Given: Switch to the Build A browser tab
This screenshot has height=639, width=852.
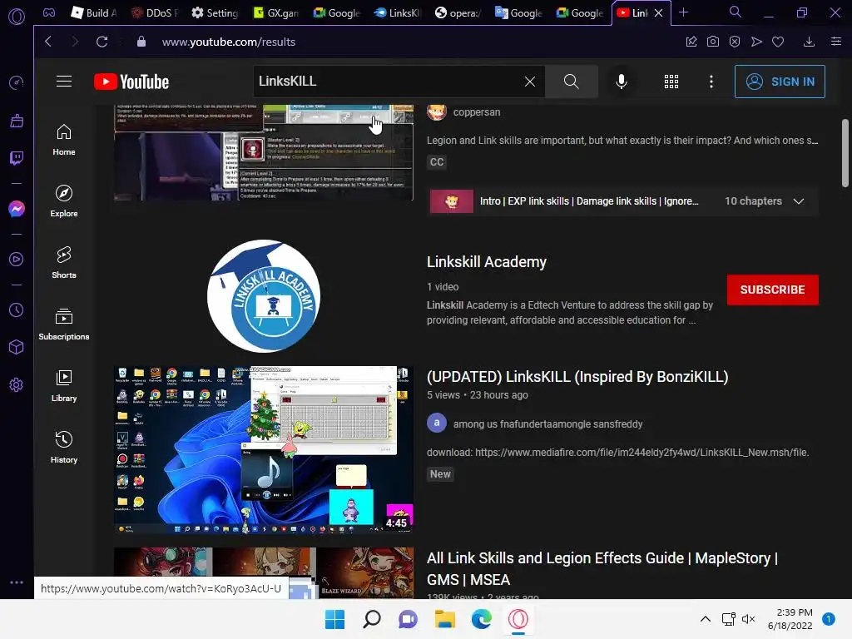Looking at the screenshot, I should pyautogui.click(x=94, y=12).
